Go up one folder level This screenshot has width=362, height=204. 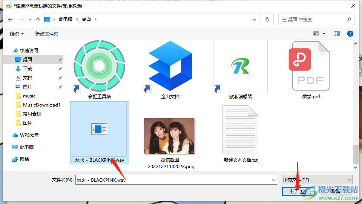click(x=38, y=20)
